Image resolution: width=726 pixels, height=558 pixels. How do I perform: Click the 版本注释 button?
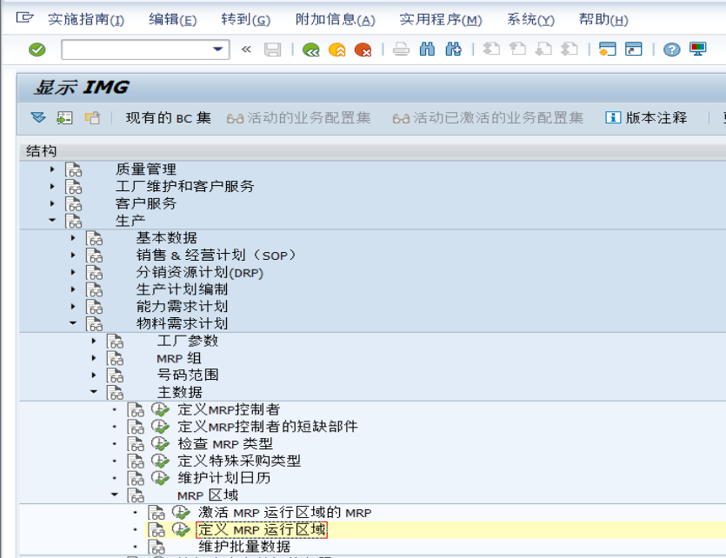point(646,118)
